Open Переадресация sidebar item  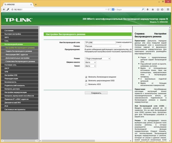click(x=20, y=79)
